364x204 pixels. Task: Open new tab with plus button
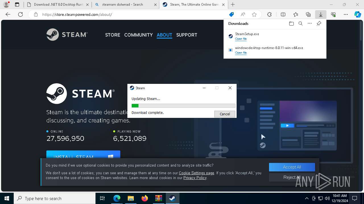click(x=233, y=5)
